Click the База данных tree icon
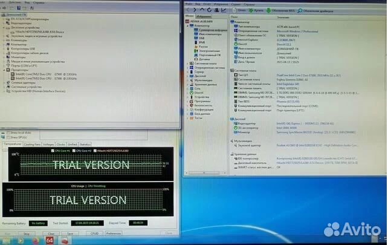 (x=192, y=114)
